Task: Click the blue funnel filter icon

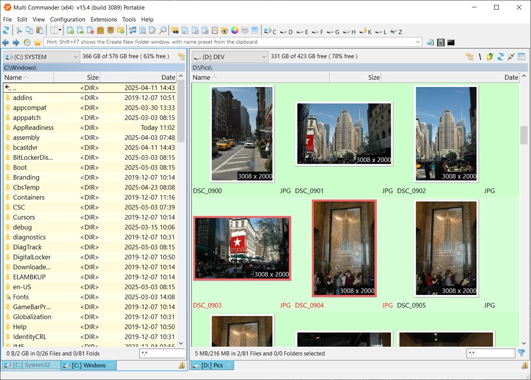Action: [521, 353]
